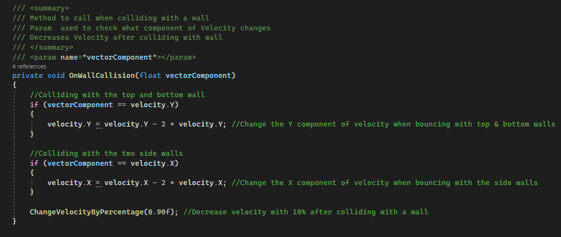
Task: Click the 'Param used to check' doc line
Action: tap(150, 28)
